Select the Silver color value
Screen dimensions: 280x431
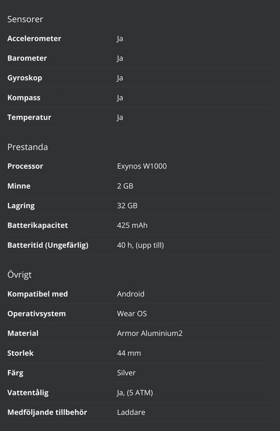(126, 373)
